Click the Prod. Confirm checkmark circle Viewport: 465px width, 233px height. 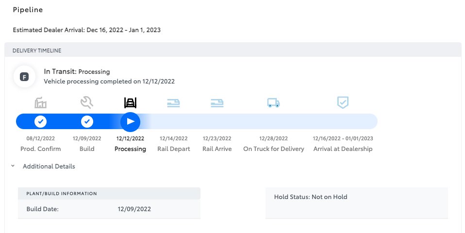(x=41, y=121)
